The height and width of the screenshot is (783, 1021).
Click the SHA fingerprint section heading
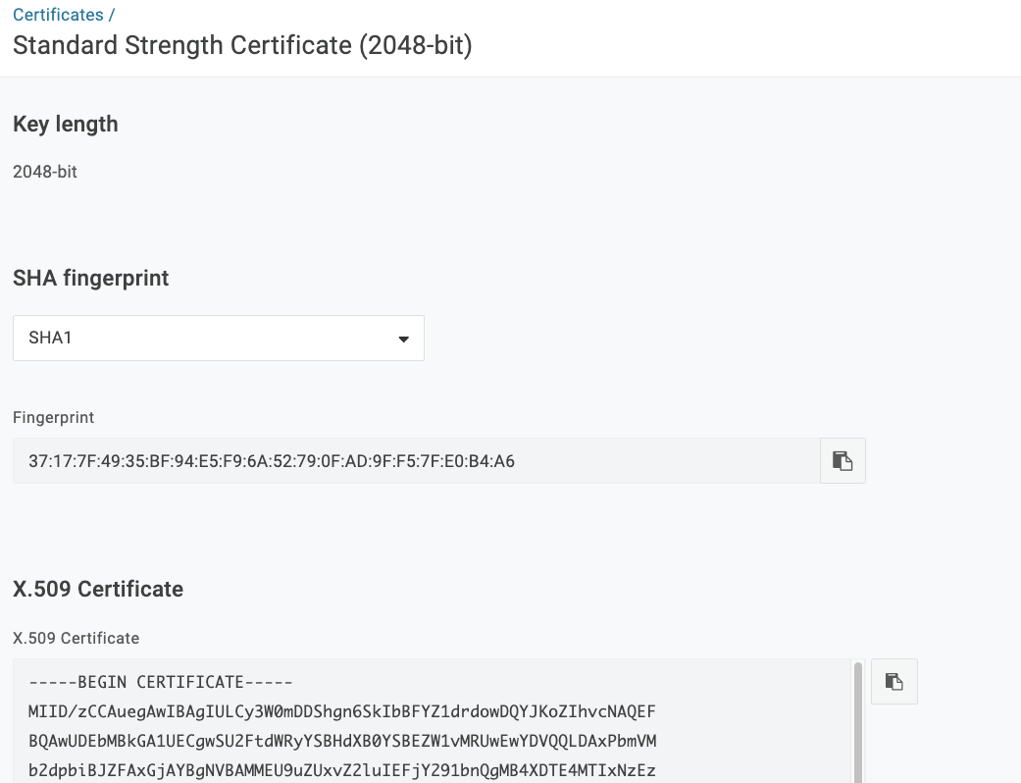[x=90, y=278]
